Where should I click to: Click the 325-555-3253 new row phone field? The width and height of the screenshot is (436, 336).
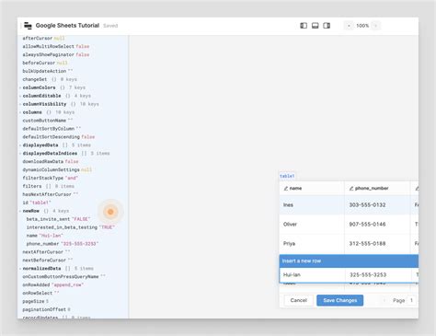click(378, 275)
